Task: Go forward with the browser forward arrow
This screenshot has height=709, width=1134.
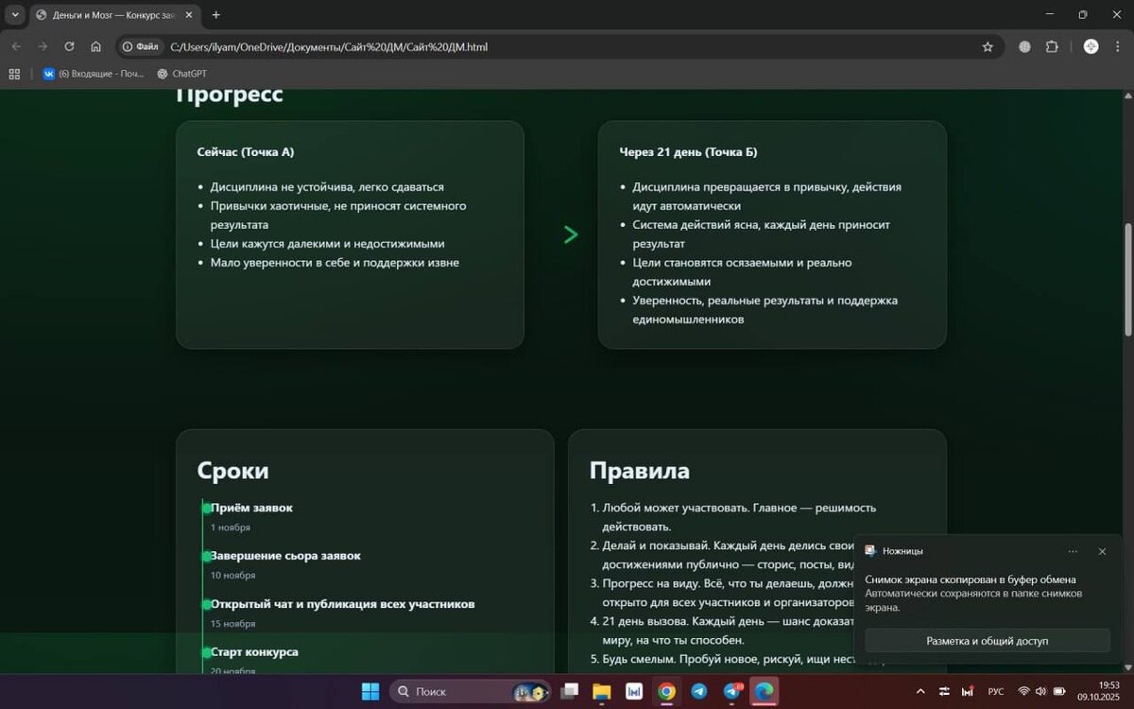Action: pos(43,46)
